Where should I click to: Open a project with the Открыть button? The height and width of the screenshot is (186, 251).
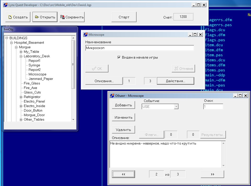[x=45, y=17]
